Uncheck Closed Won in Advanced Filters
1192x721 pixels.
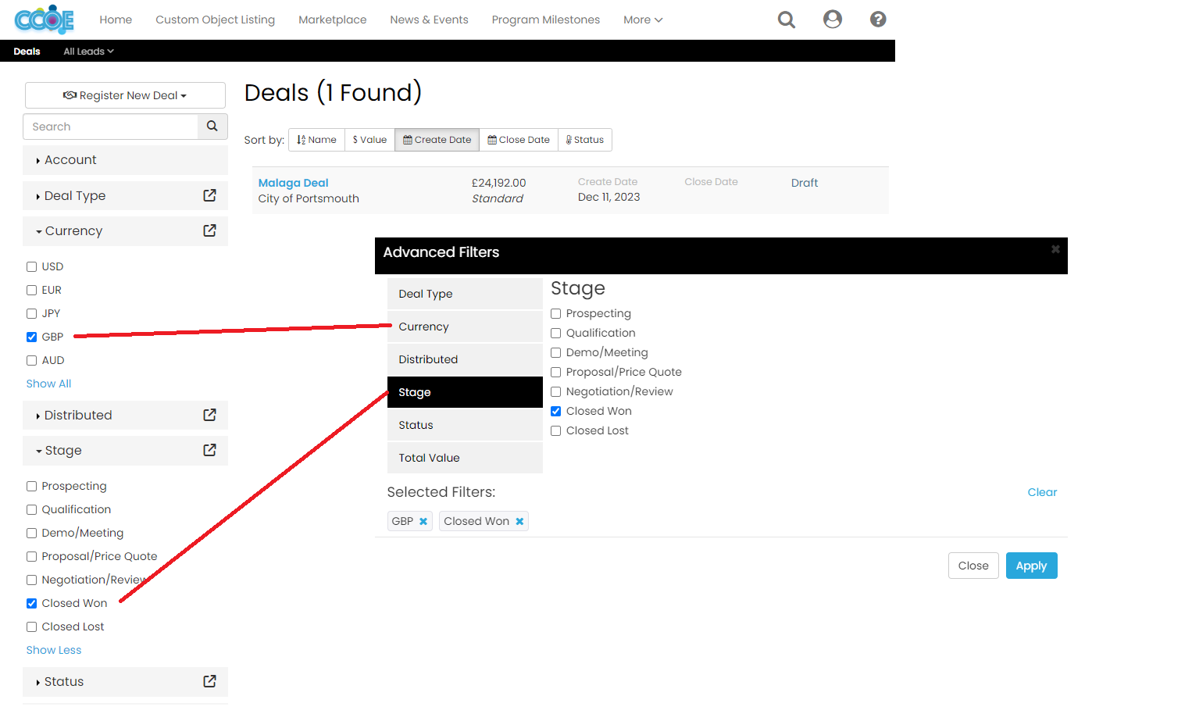(556, 411)
